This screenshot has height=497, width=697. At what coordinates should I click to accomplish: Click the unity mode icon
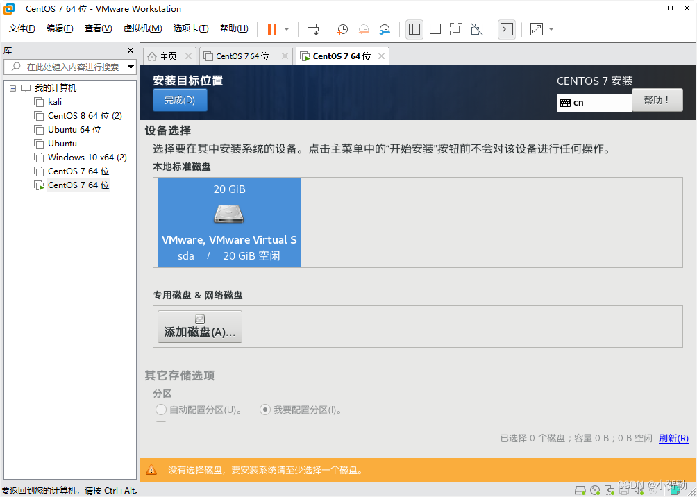coord(477,29)
